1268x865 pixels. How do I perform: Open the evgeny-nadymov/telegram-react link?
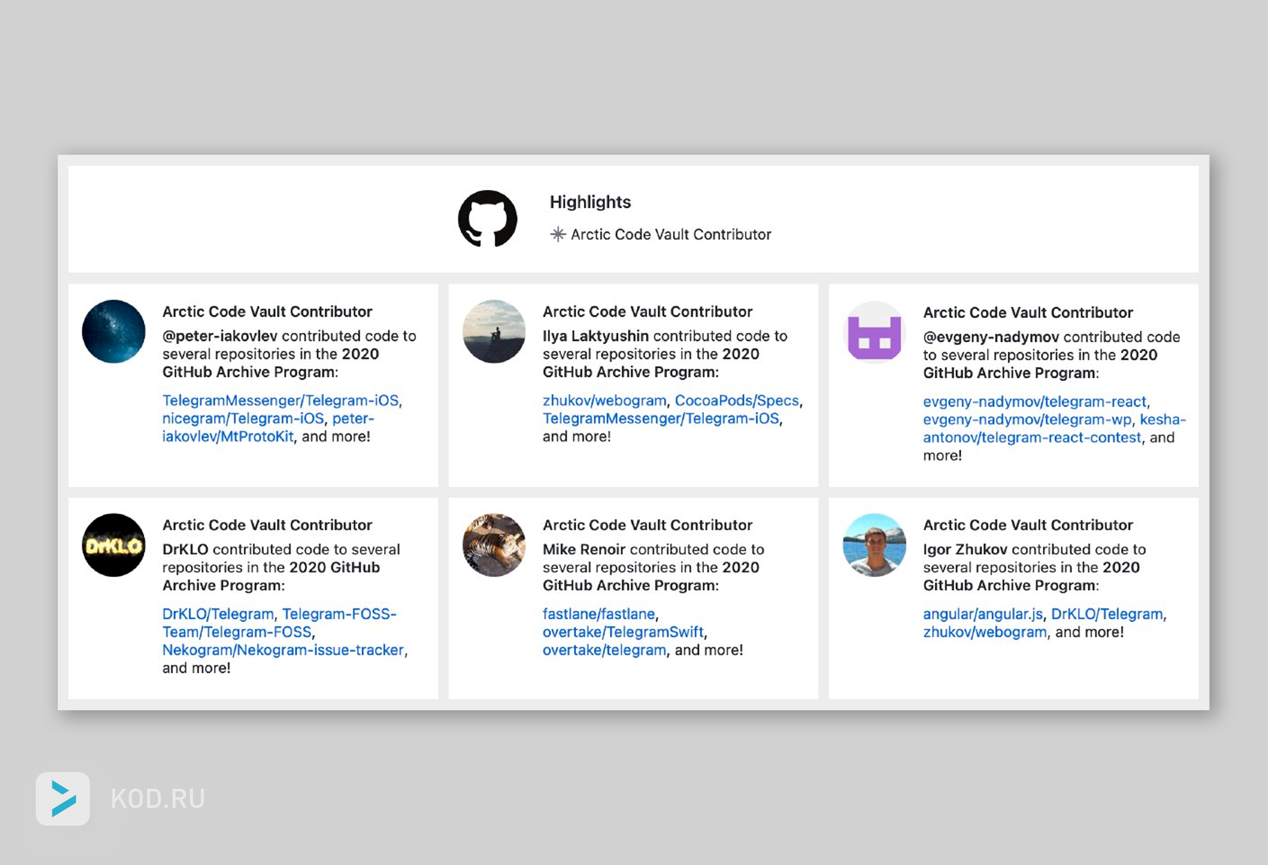1034,401
